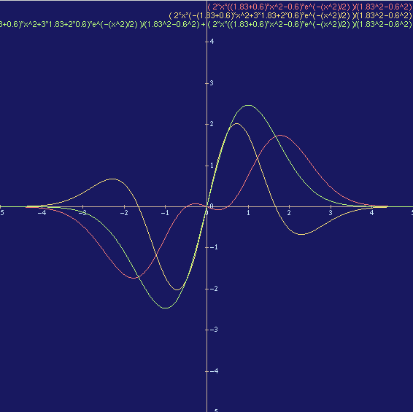Click the yellow curve's positive peak near 2

tap(237, 123)
